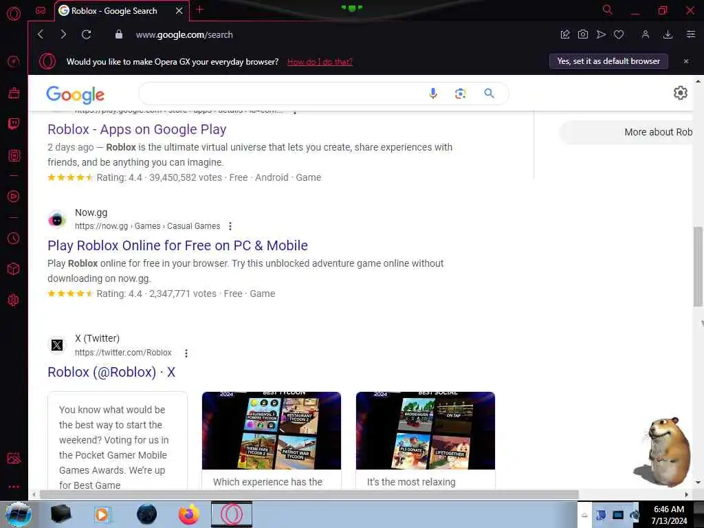
Task: Click the 'https://now.gg › Games › Casual Games' breadcrumb
Action: tap(147, 226)
